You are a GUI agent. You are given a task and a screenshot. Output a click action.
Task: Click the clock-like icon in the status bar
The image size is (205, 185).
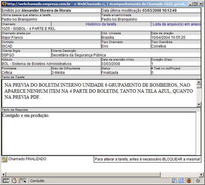click(x=14, y=181)
